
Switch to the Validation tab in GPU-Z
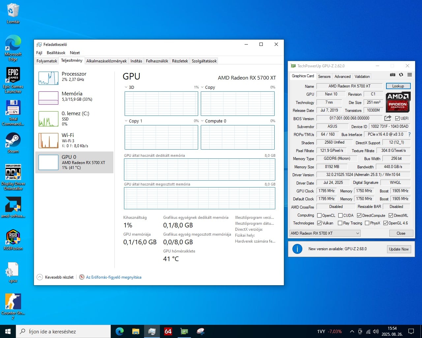362,77
